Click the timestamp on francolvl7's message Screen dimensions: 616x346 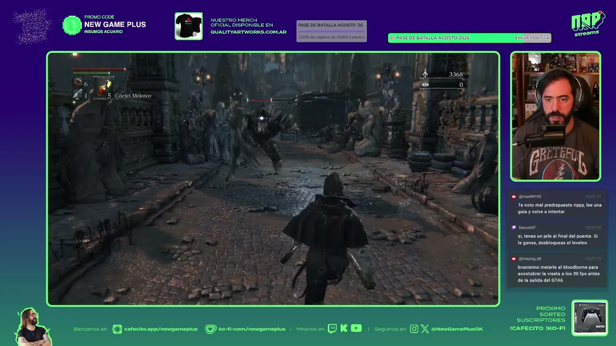pyautogui.click(x=593, y=228)
